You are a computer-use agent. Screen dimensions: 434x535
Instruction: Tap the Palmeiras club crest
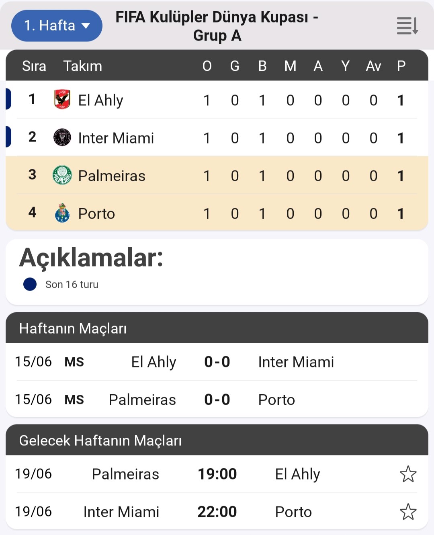point(62,175)
